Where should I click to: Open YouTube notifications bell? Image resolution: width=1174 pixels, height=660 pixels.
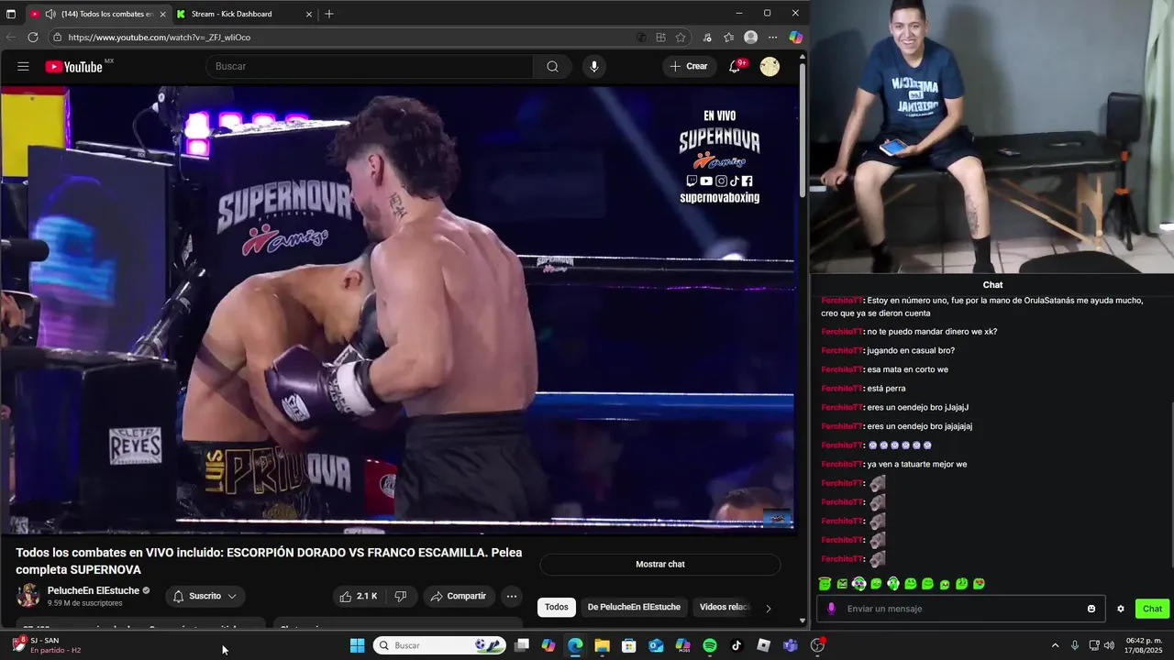coord(735,66)
